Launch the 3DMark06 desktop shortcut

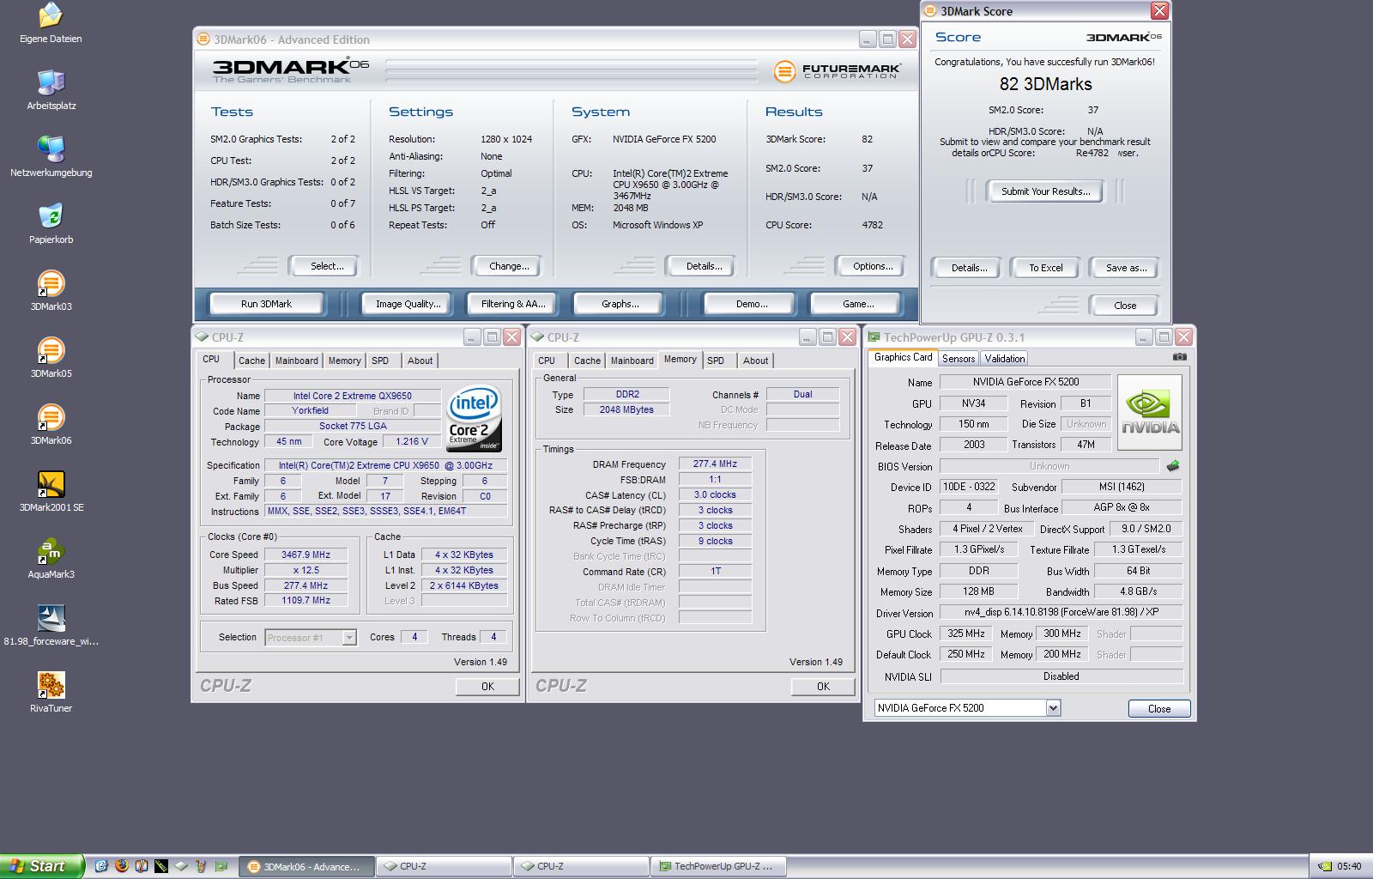(x=51, y=424)
